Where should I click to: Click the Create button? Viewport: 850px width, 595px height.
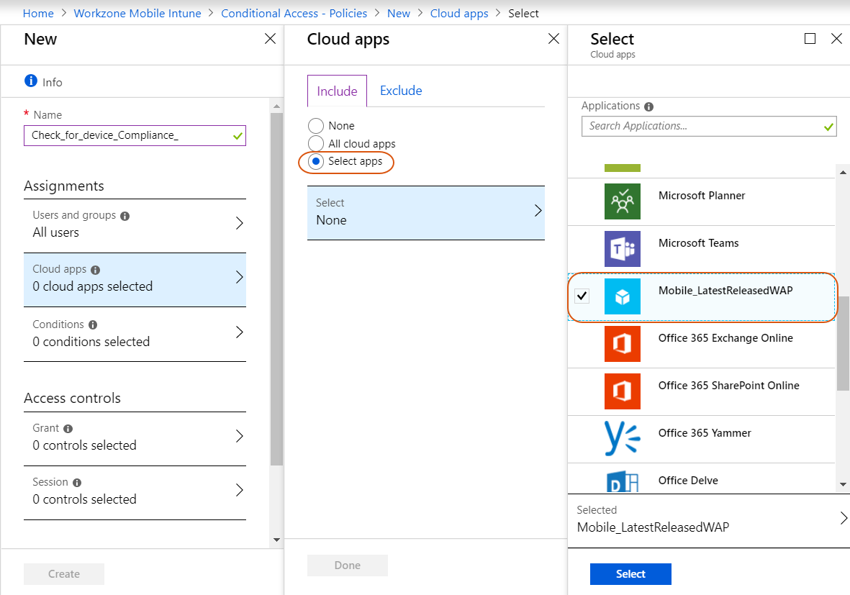pos(64,574)
